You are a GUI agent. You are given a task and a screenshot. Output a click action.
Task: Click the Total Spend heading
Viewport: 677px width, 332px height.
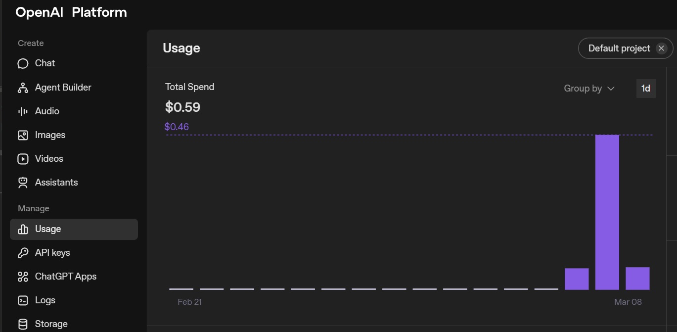tap(190, 87)
